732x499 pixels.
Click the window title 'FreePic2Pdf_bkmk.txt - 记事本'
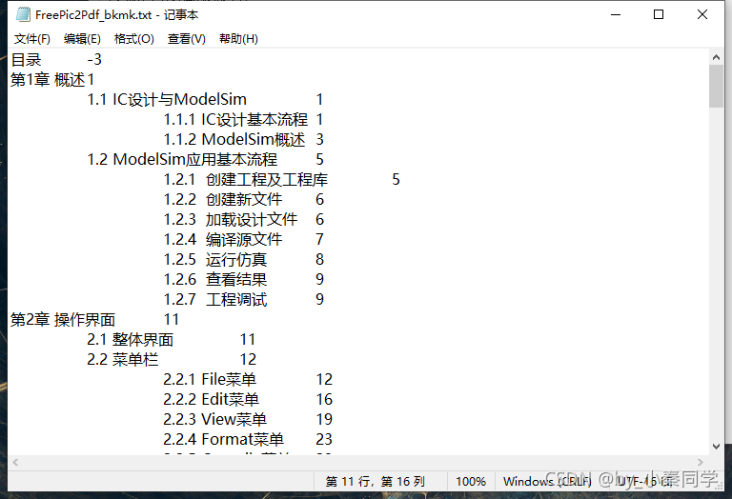(x=116, y=15)
